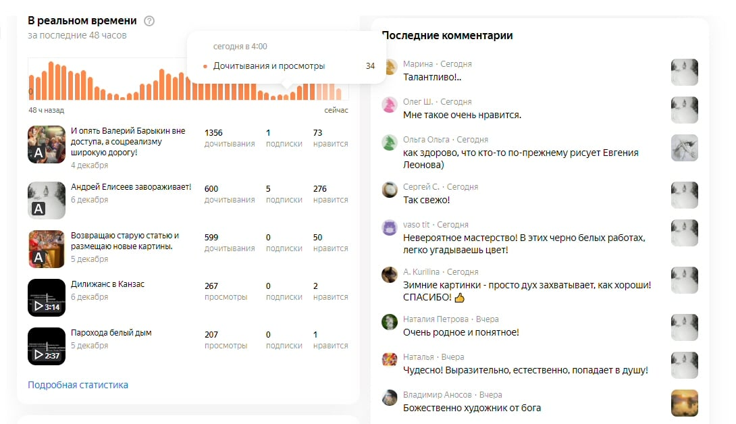736x424 pixels.
Task: Click the artwork thumbnail next to Марина's comment
Action: pyautogui.click(x=684, y=71)
